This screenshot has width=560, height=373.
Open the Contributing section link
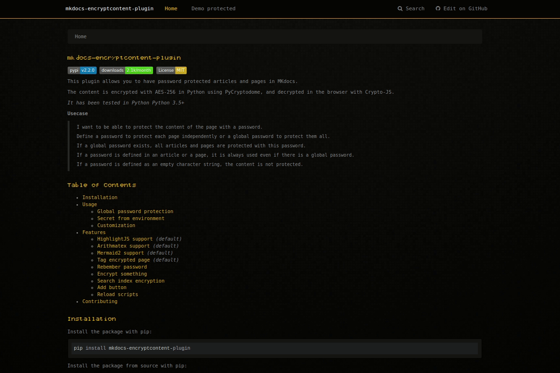coord(100,301)
